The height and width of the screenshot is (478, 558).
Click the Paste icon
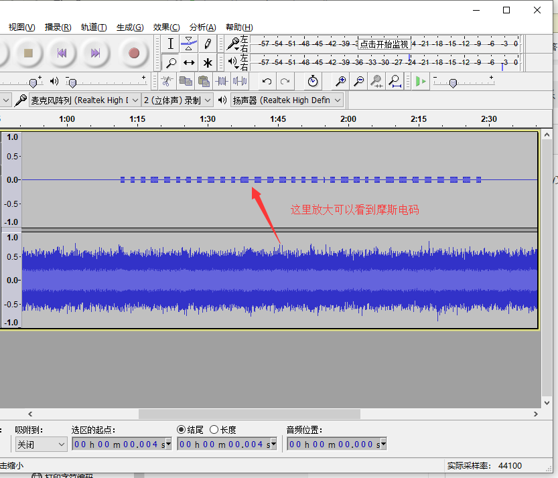click(204, 82)
